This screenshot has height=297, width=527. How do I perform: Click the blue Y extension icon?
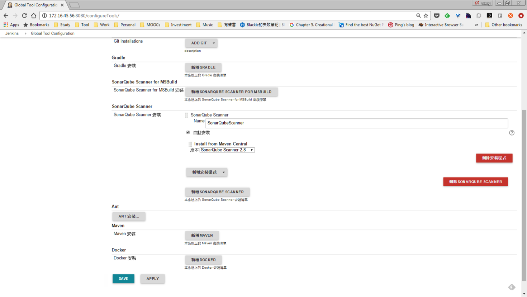click(x=458, y=16)
